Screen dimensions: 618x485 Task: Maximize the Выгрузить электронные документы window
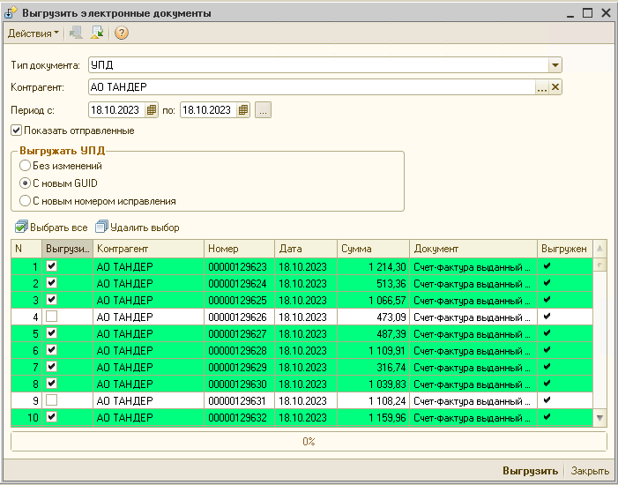tap(588, 13)
